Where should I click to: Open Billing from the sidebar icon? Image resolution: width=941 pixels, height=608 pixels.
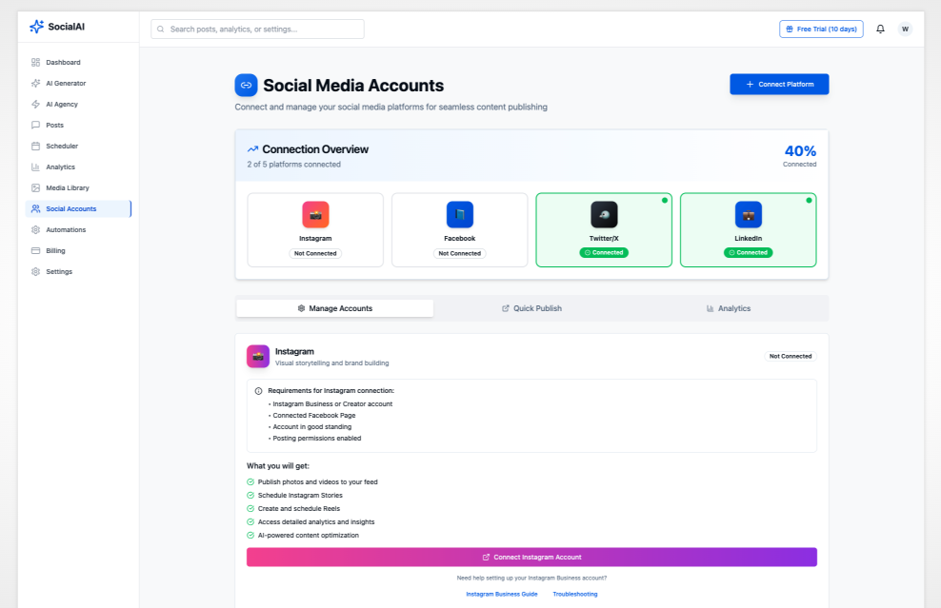tap(36, 250)
